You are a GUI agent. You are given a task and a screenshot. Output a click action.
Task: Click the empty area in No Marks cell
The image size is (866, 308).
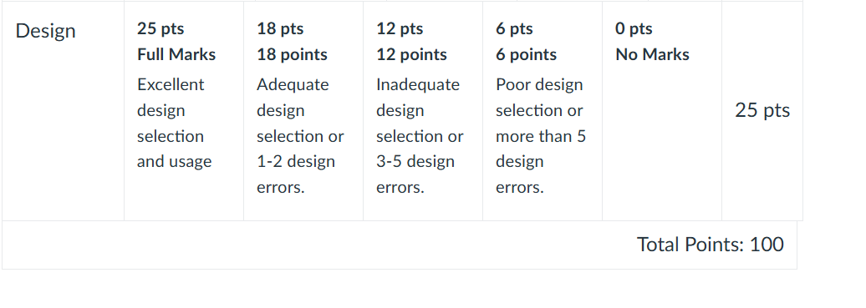(x=662, y=144)
